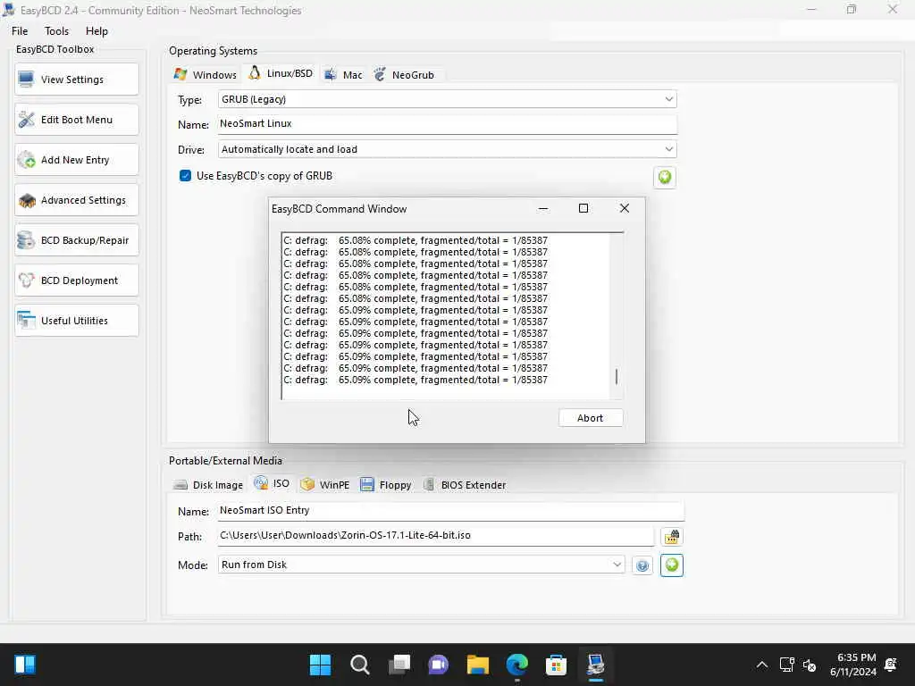Switch to the ISO tab
Image resolution: width=915 pixels, height=686 pixels.
tap(272, 483)
